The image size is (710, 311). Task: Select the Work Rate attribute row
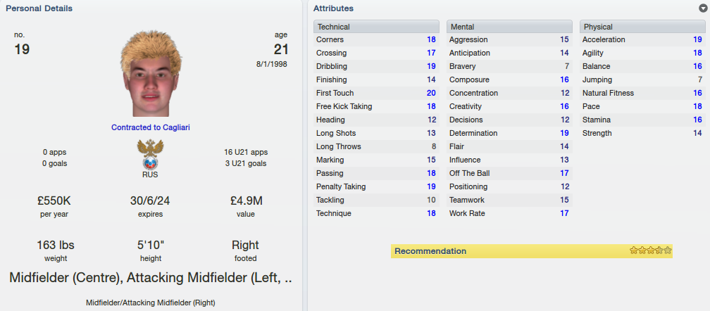509,213
